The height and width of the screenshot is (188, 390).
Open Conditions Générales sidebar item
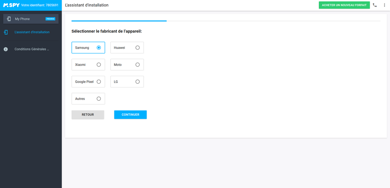pos(31,49)
